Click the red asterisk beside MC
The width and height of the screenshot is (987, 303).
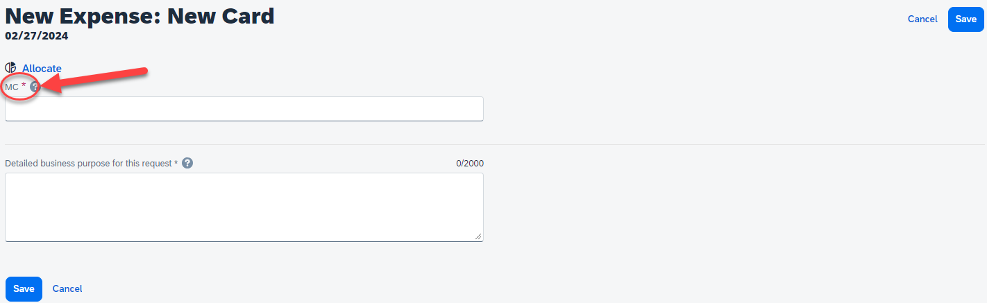click(x=24, y=85)
